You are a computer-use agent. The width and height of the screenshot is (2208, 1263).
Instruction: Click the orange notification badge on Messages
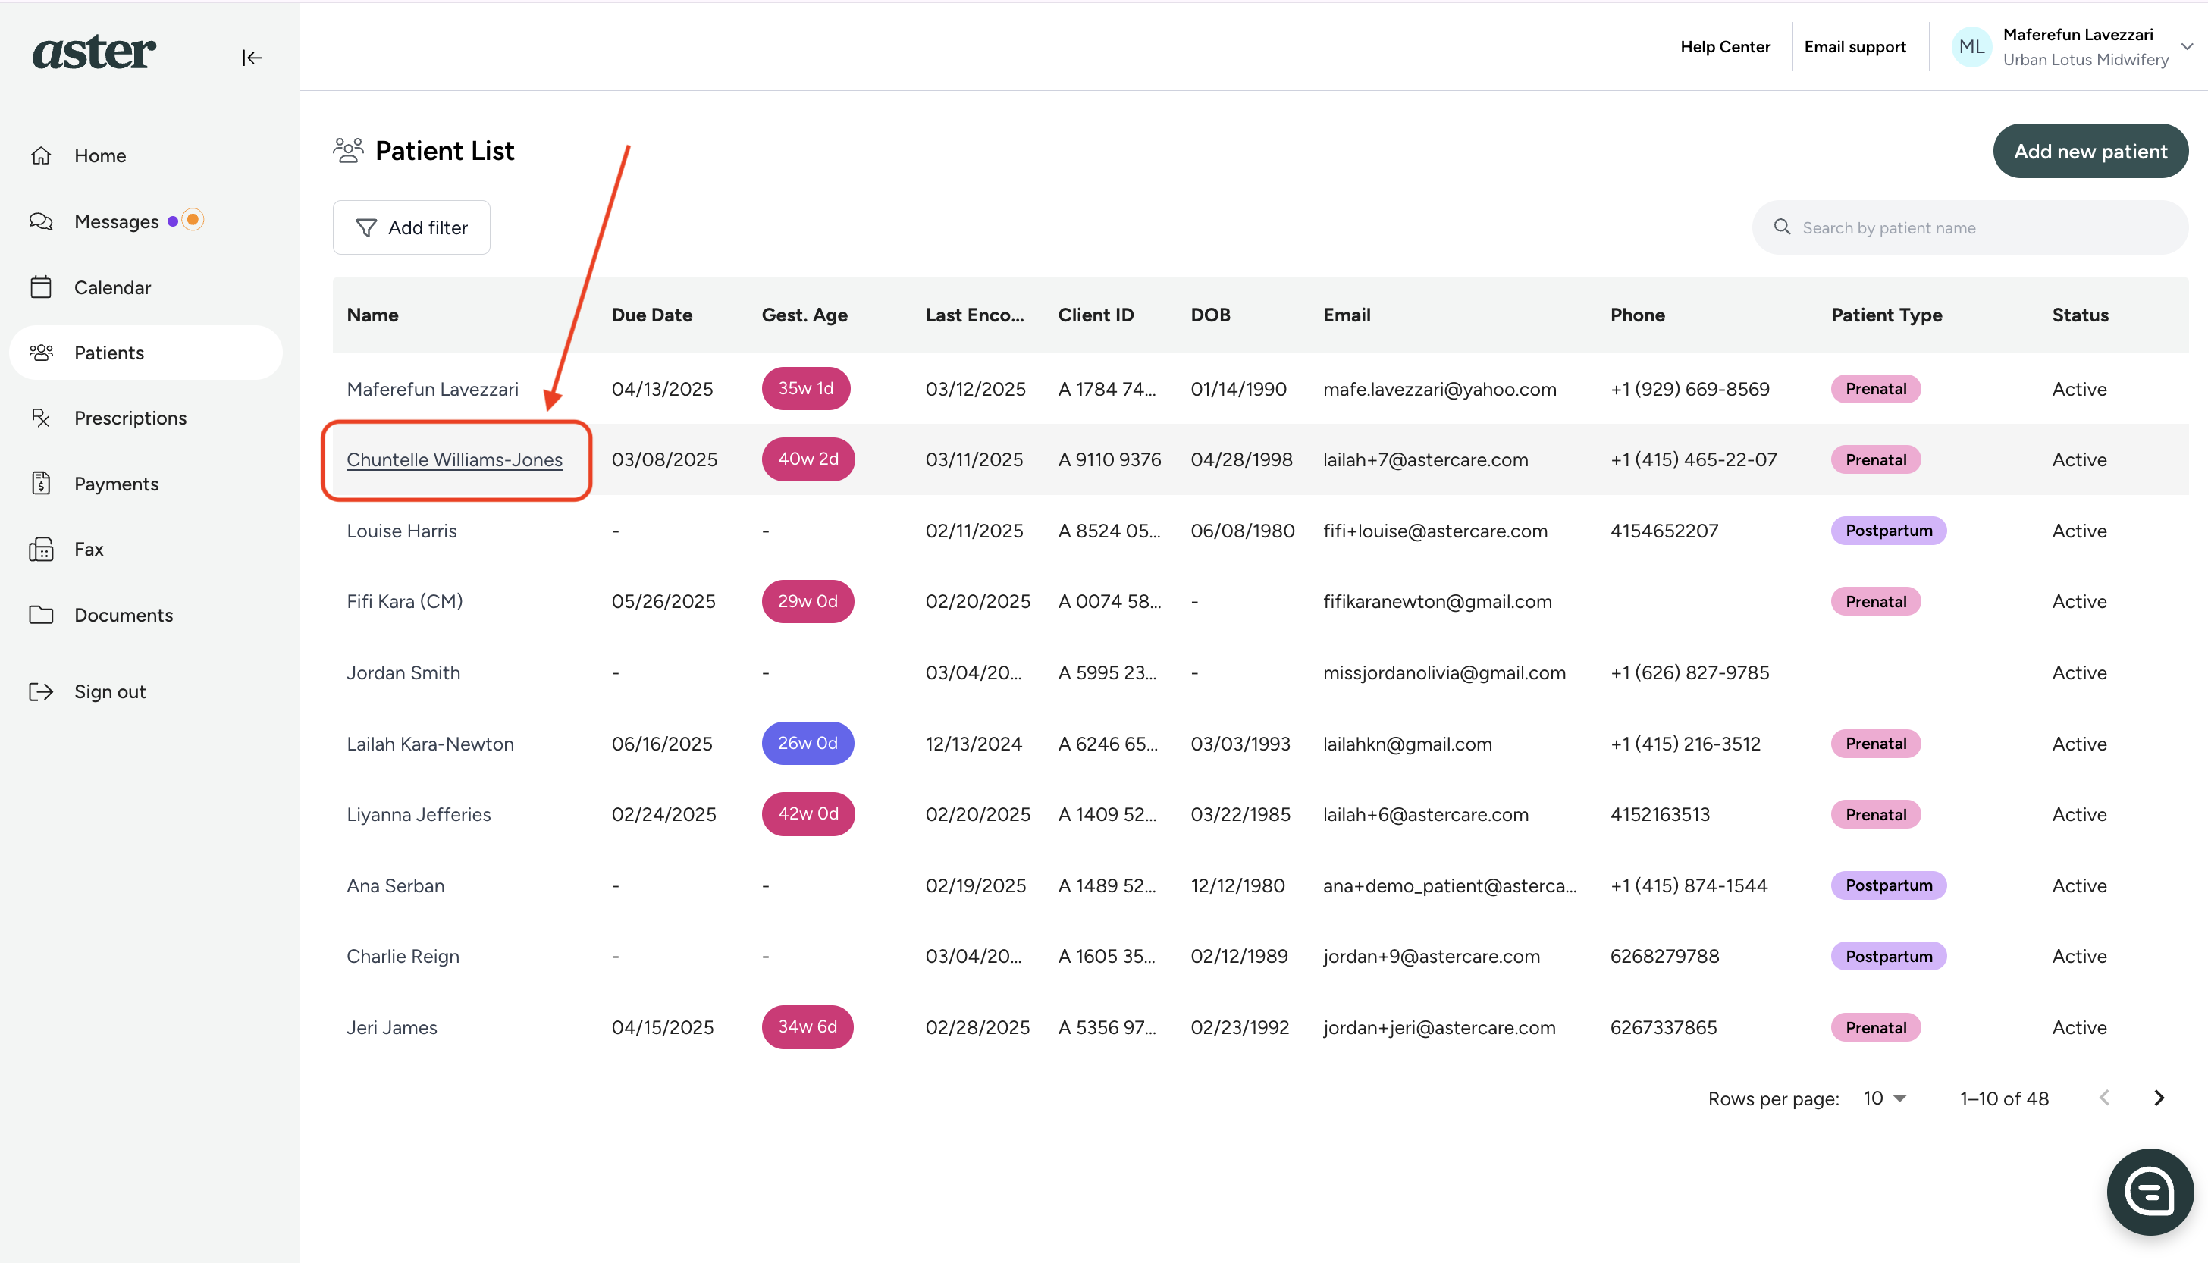(193, 221)
